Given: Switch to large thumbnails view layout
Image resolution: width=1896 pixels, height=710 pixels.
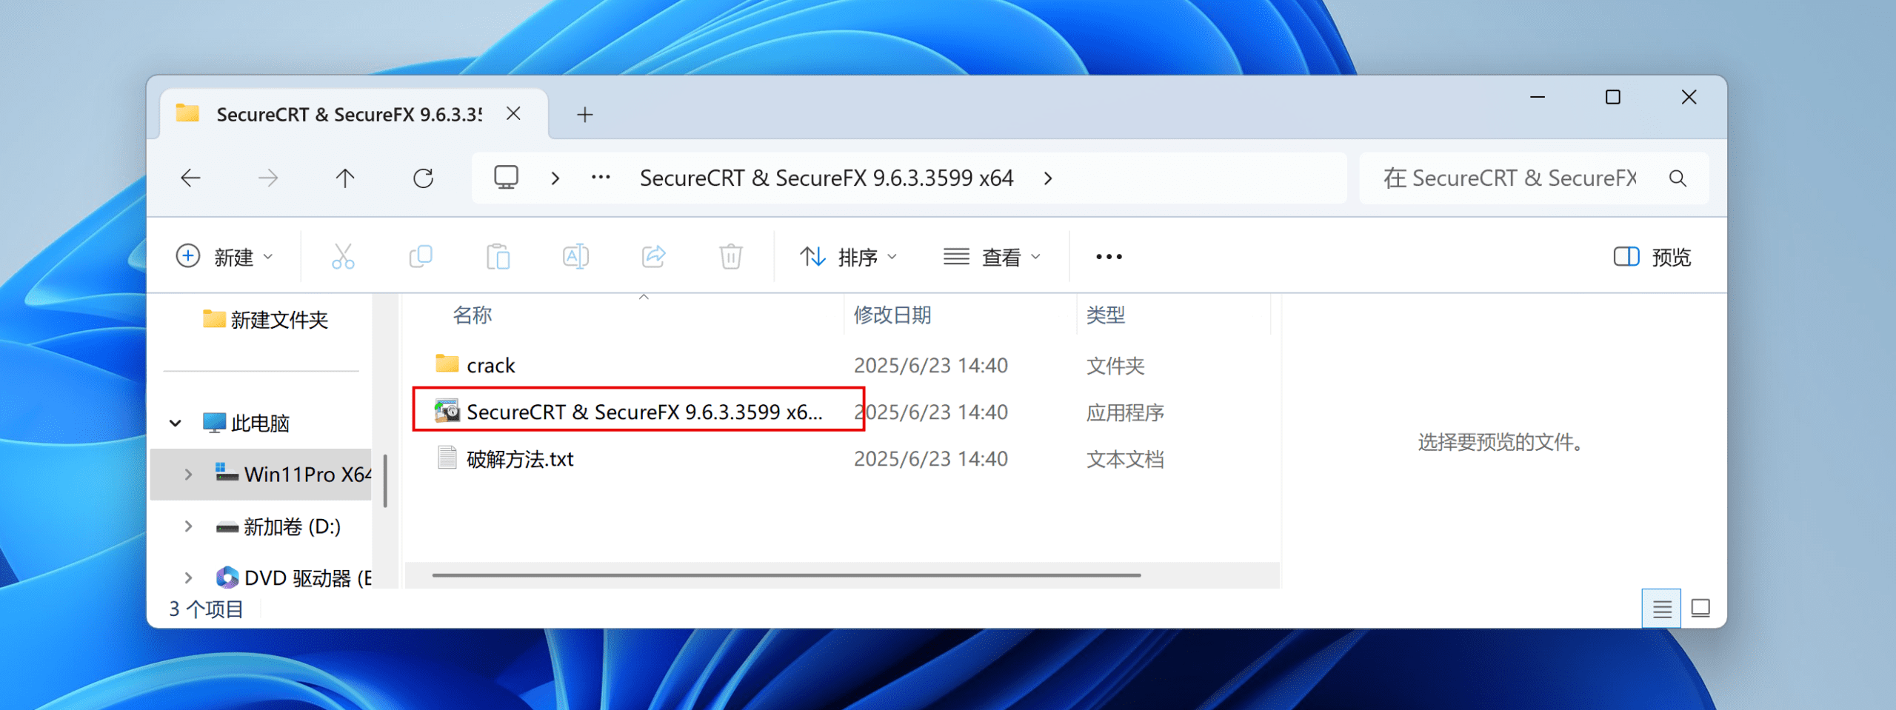Looking at the screenshot, I should coord(1700,609).
